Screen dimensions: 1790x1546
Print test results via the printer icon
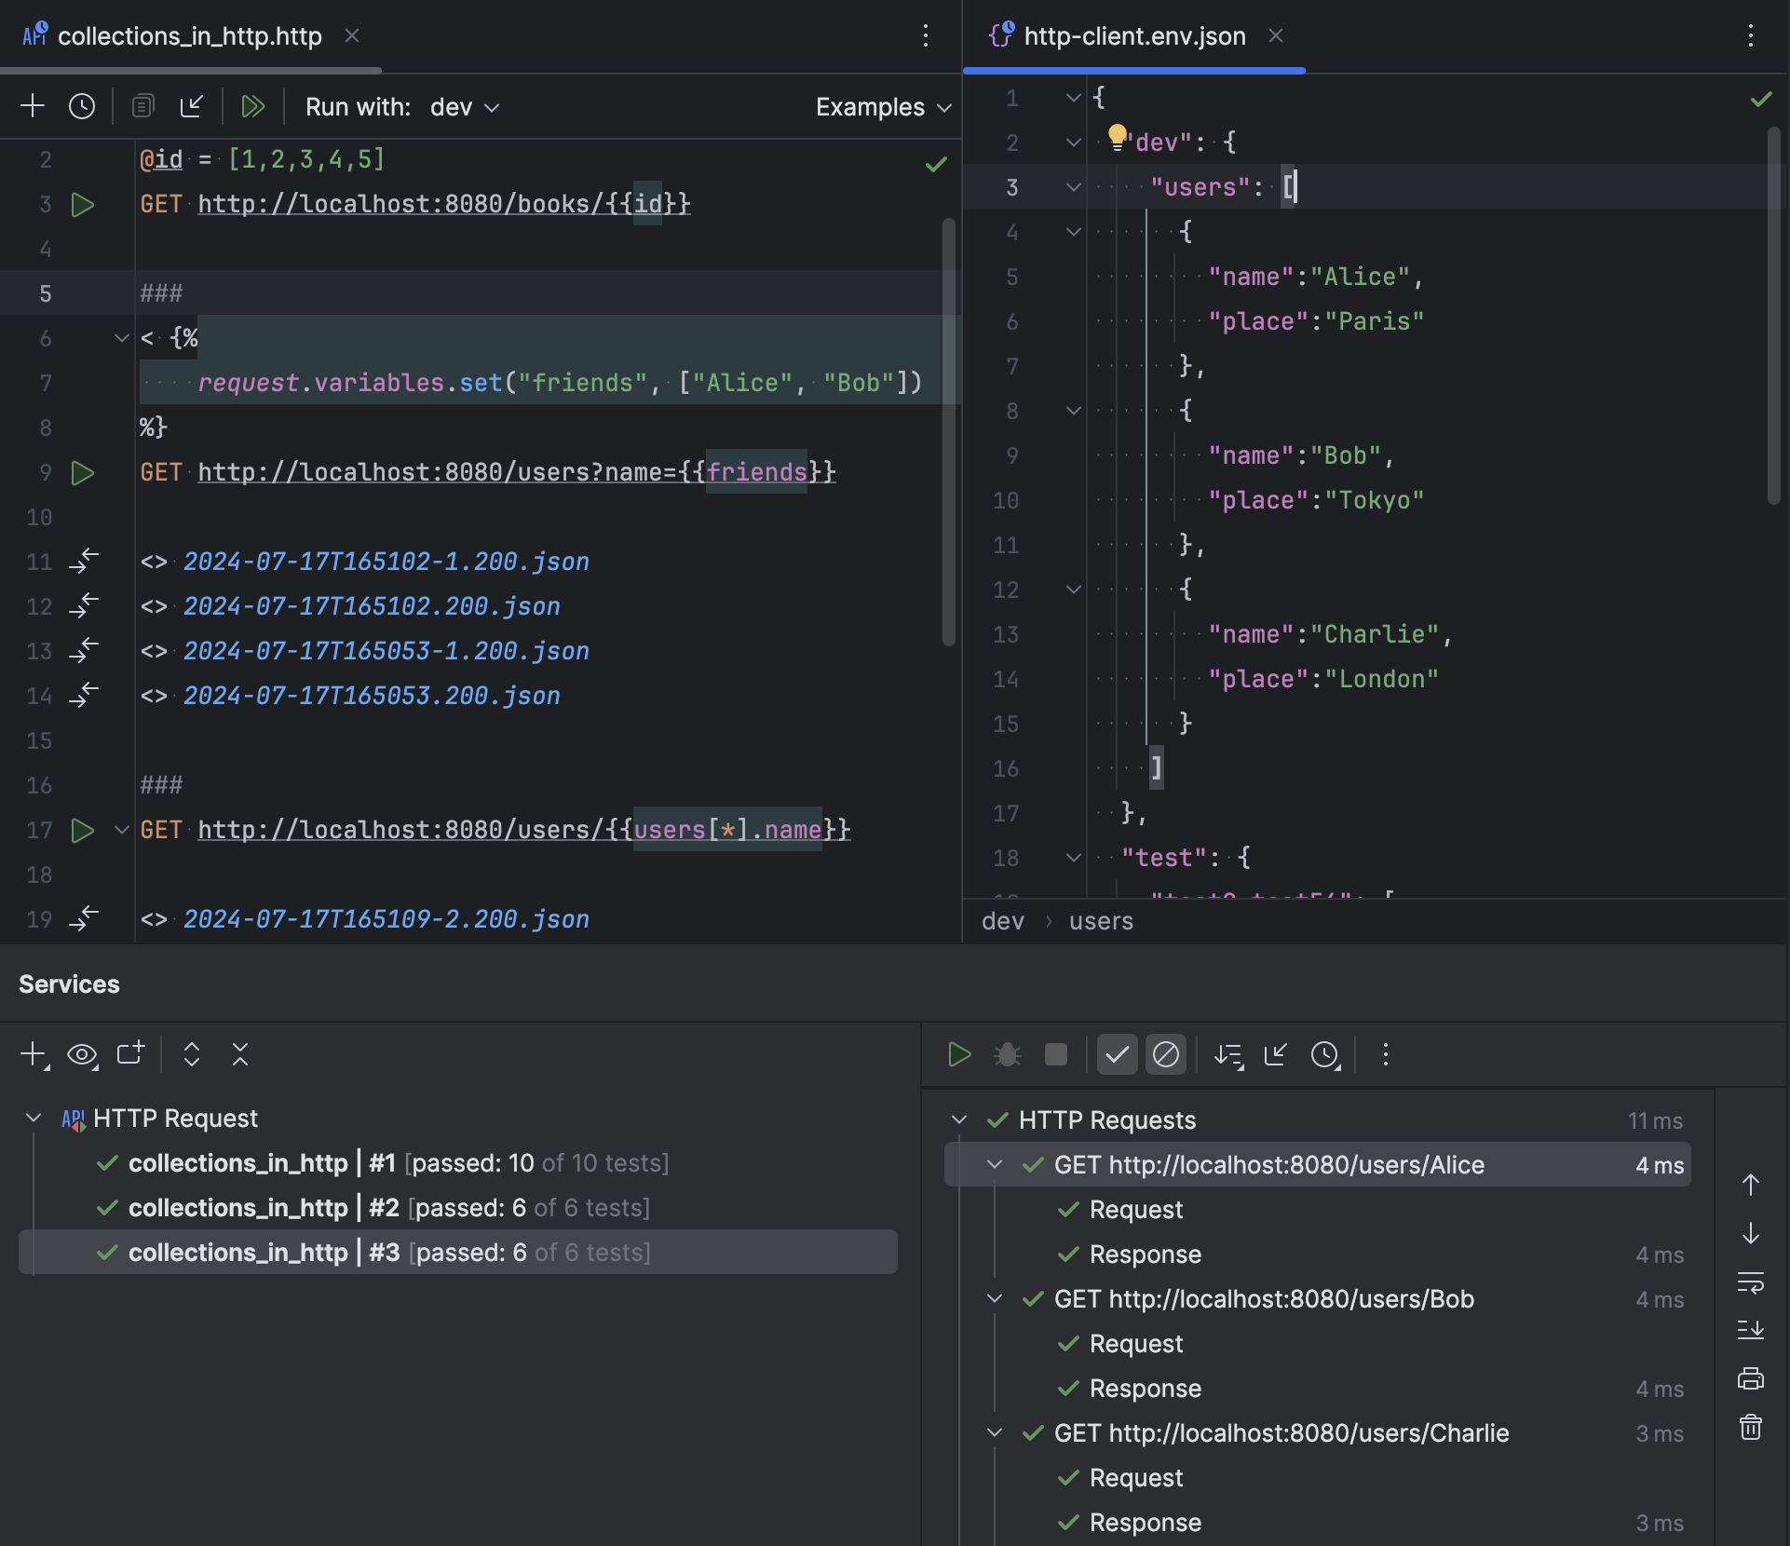tap(1752, 1378)
